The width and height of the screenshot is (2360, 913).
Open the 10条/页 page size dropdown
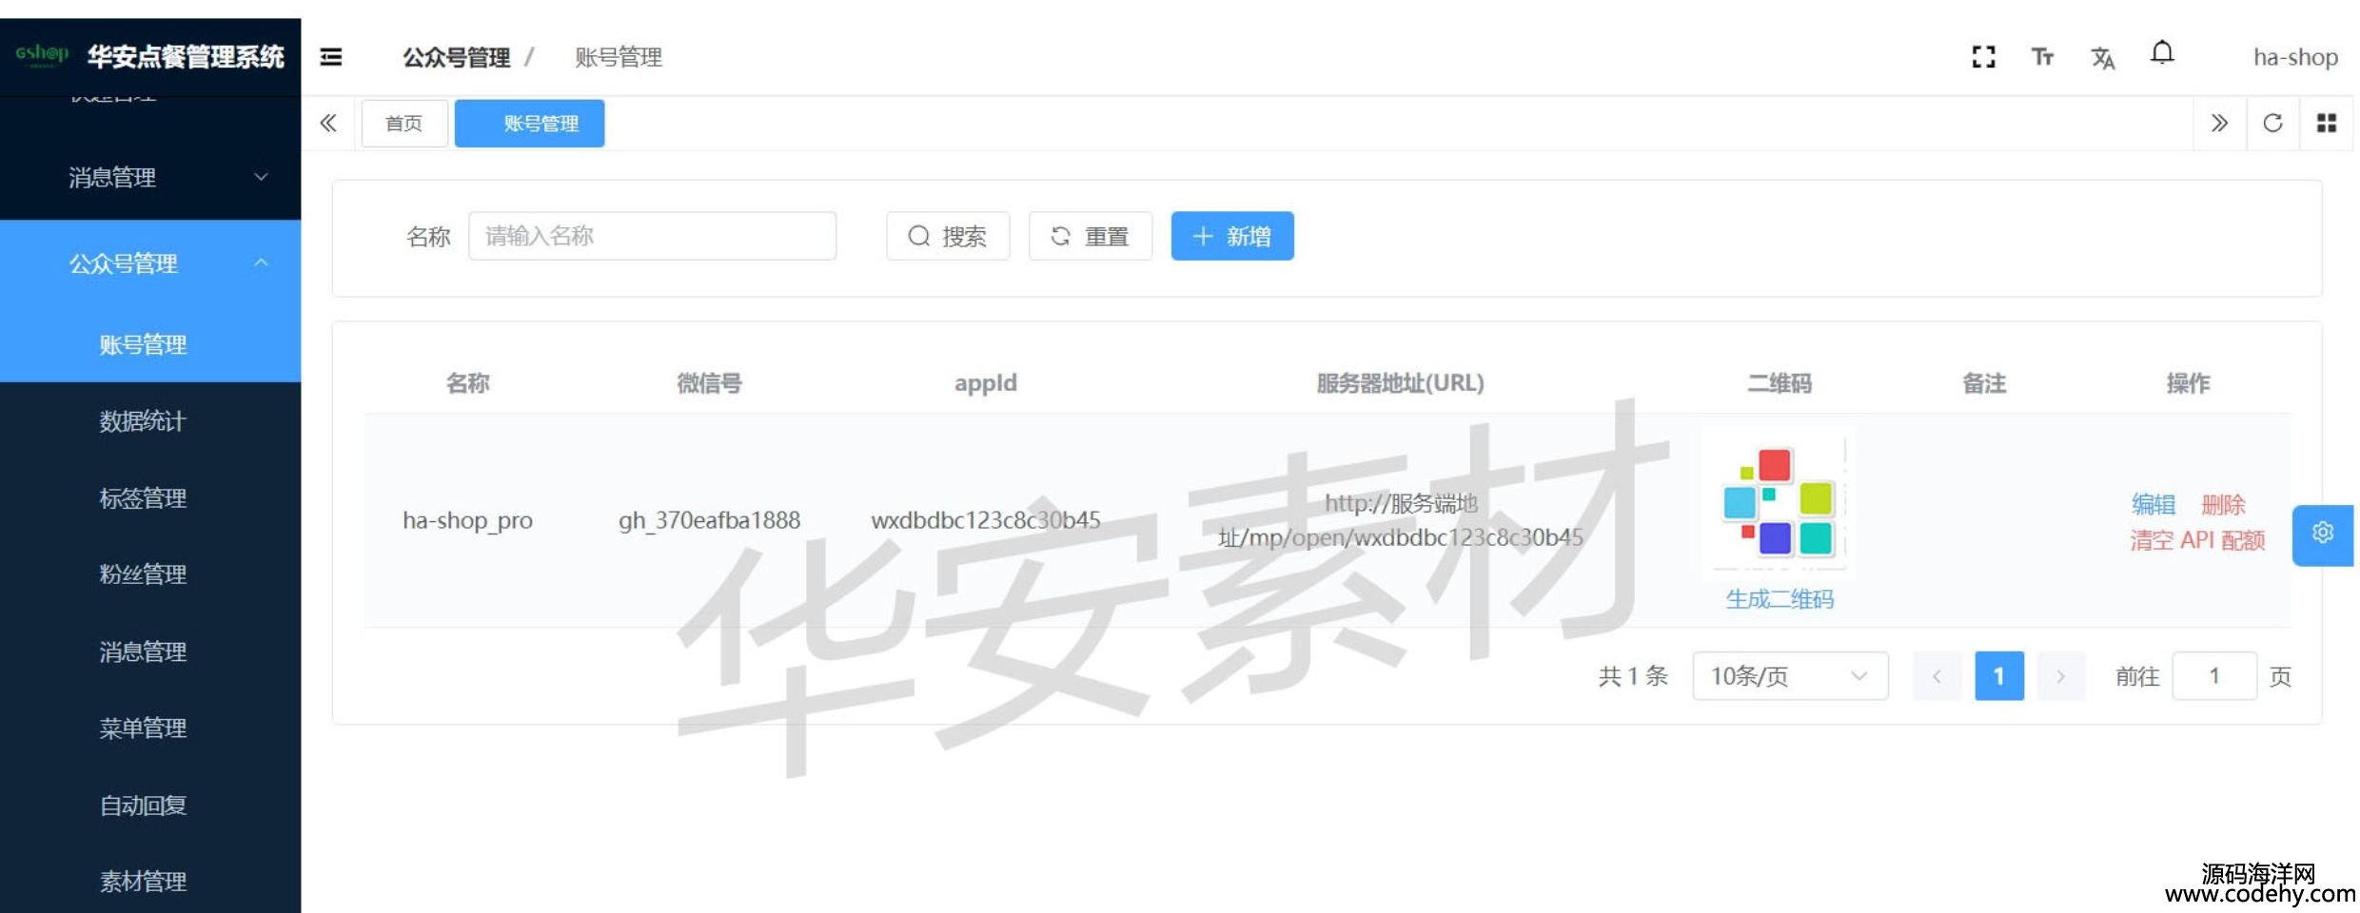click(1789, 676)
